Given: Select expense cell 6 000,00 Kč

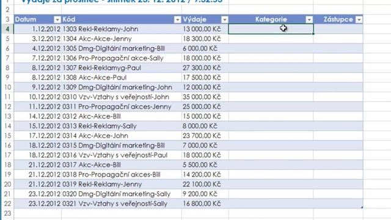Looking at the screenshot, I should pos(205,48).
